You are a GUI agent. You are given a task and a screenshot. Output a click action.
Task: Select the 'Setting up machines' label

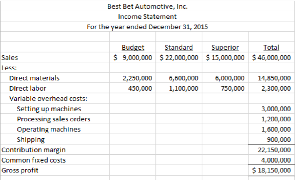(x=49, y=109)
